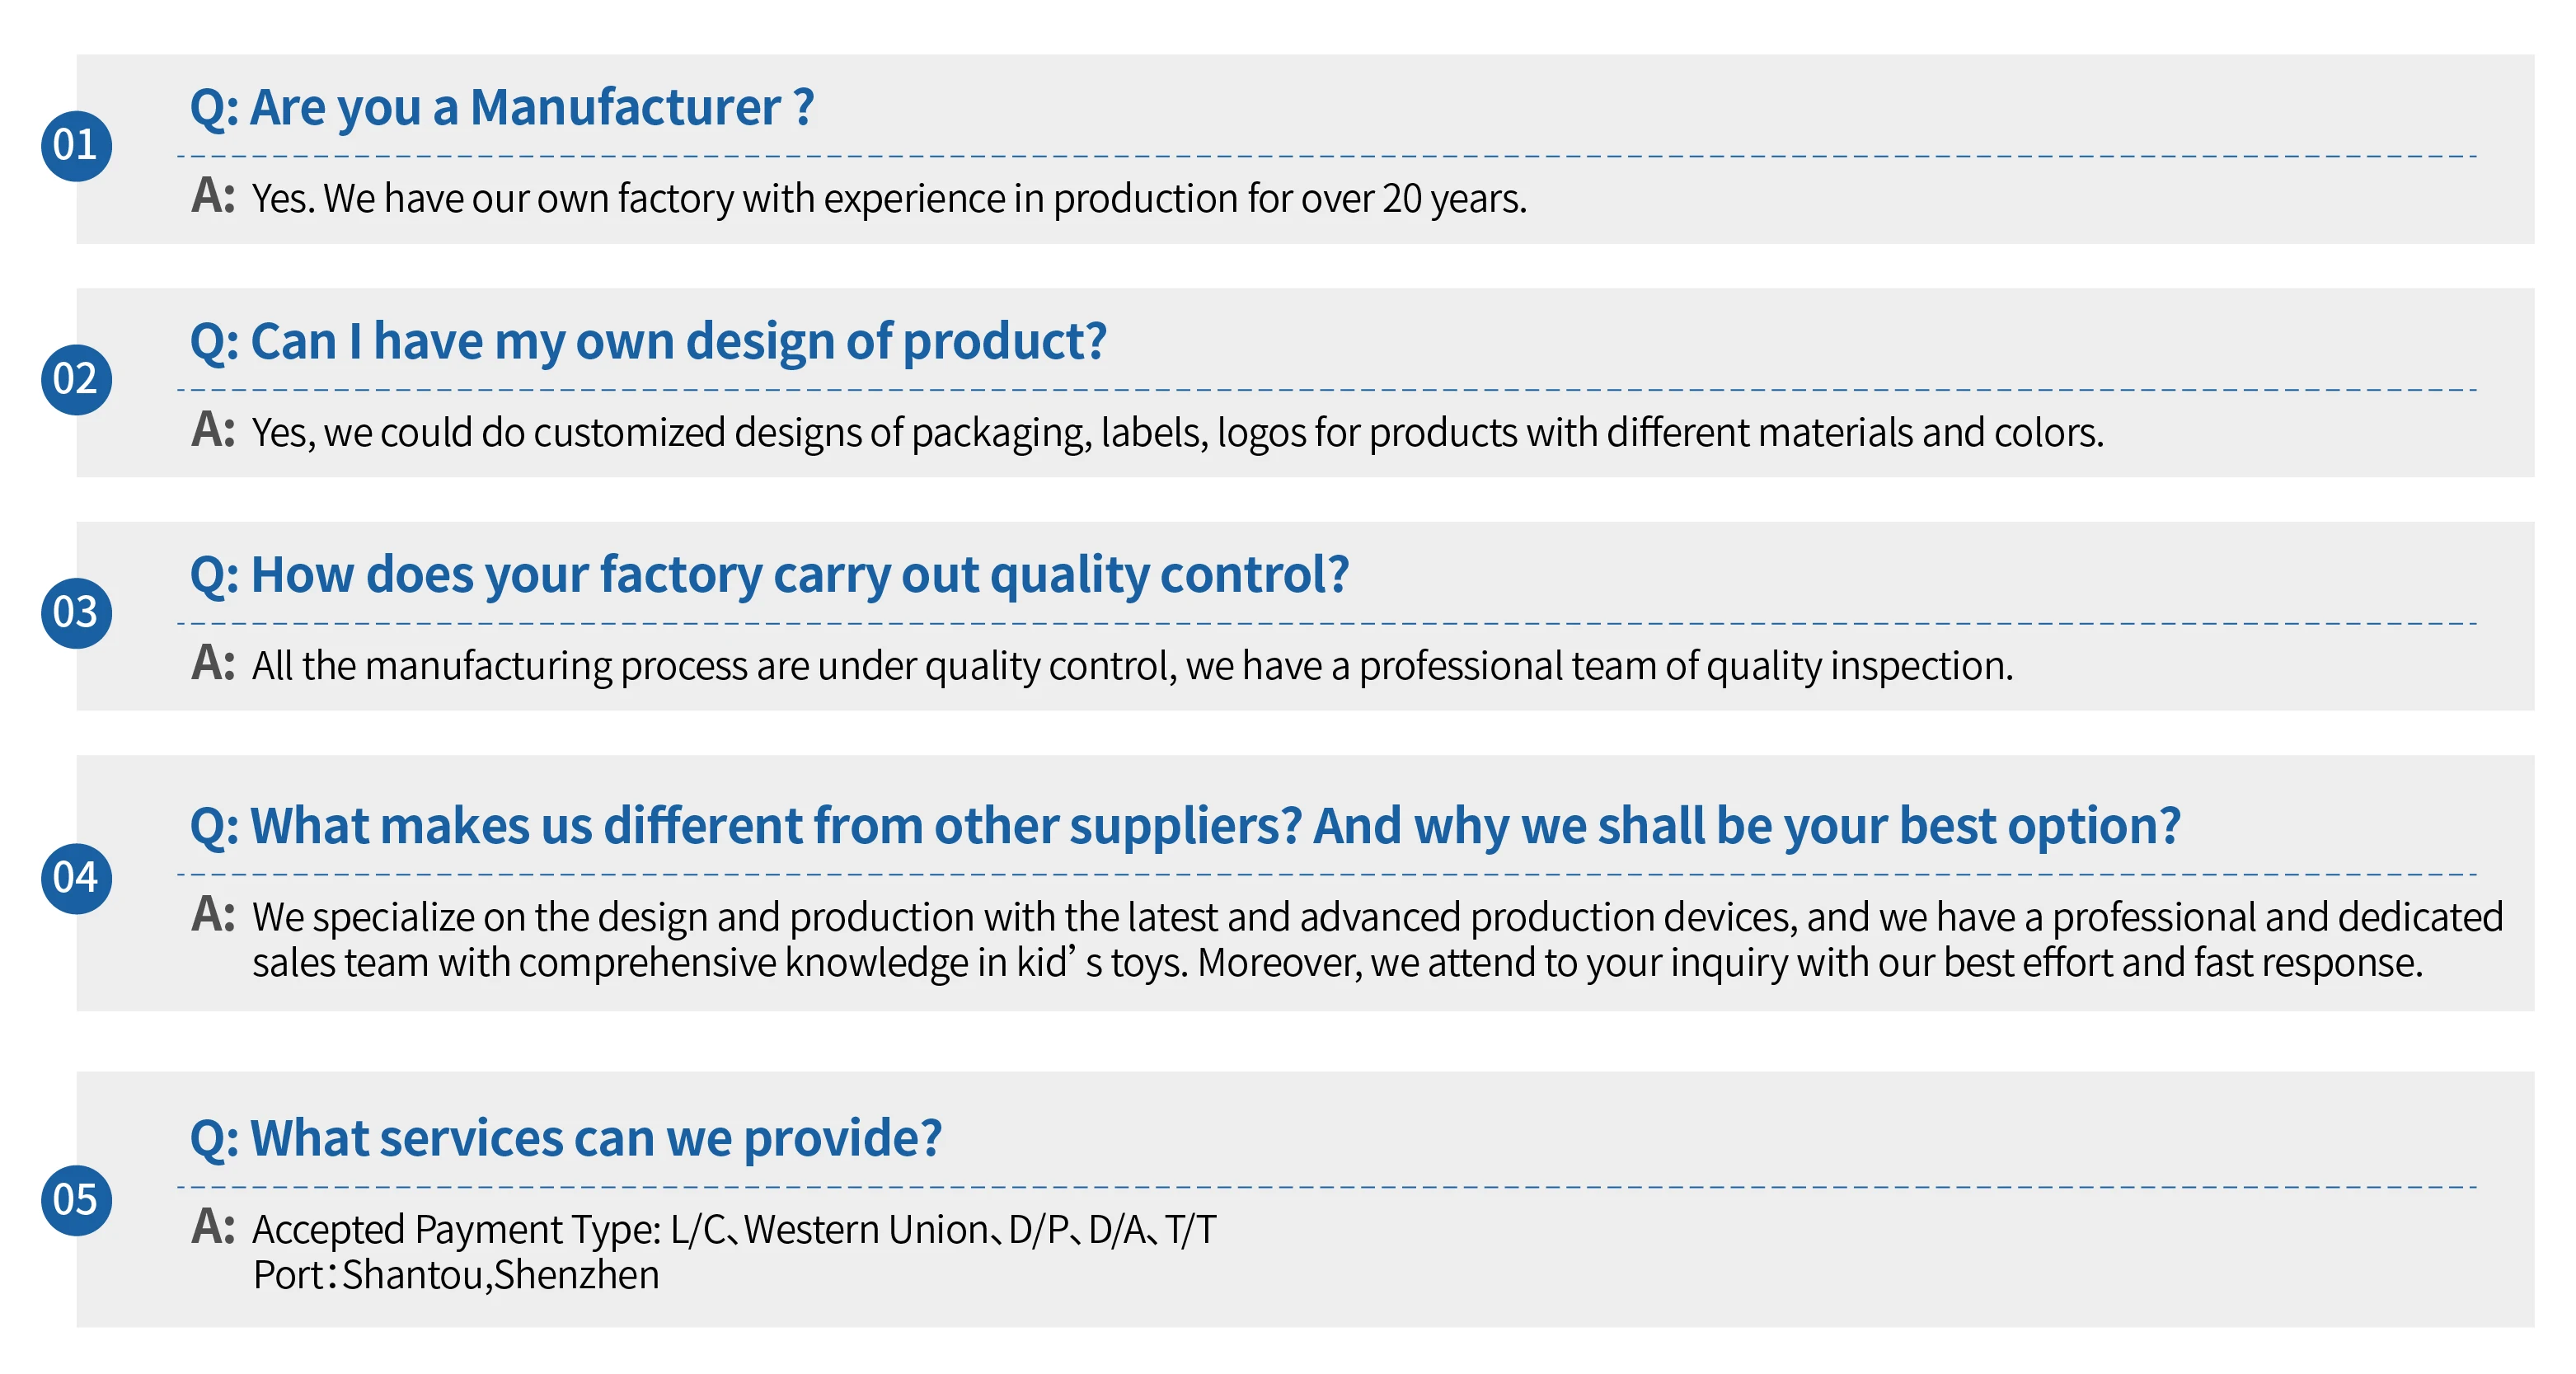Click the 'Port: Shantou, Shenzhen' line
2576x1374 pixels.
tap(456, 1276)
